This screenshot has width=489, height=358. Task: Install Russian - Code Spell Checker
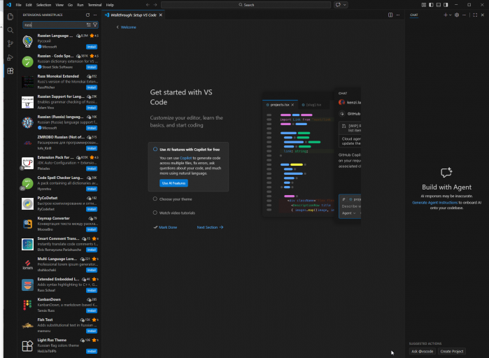92,67
